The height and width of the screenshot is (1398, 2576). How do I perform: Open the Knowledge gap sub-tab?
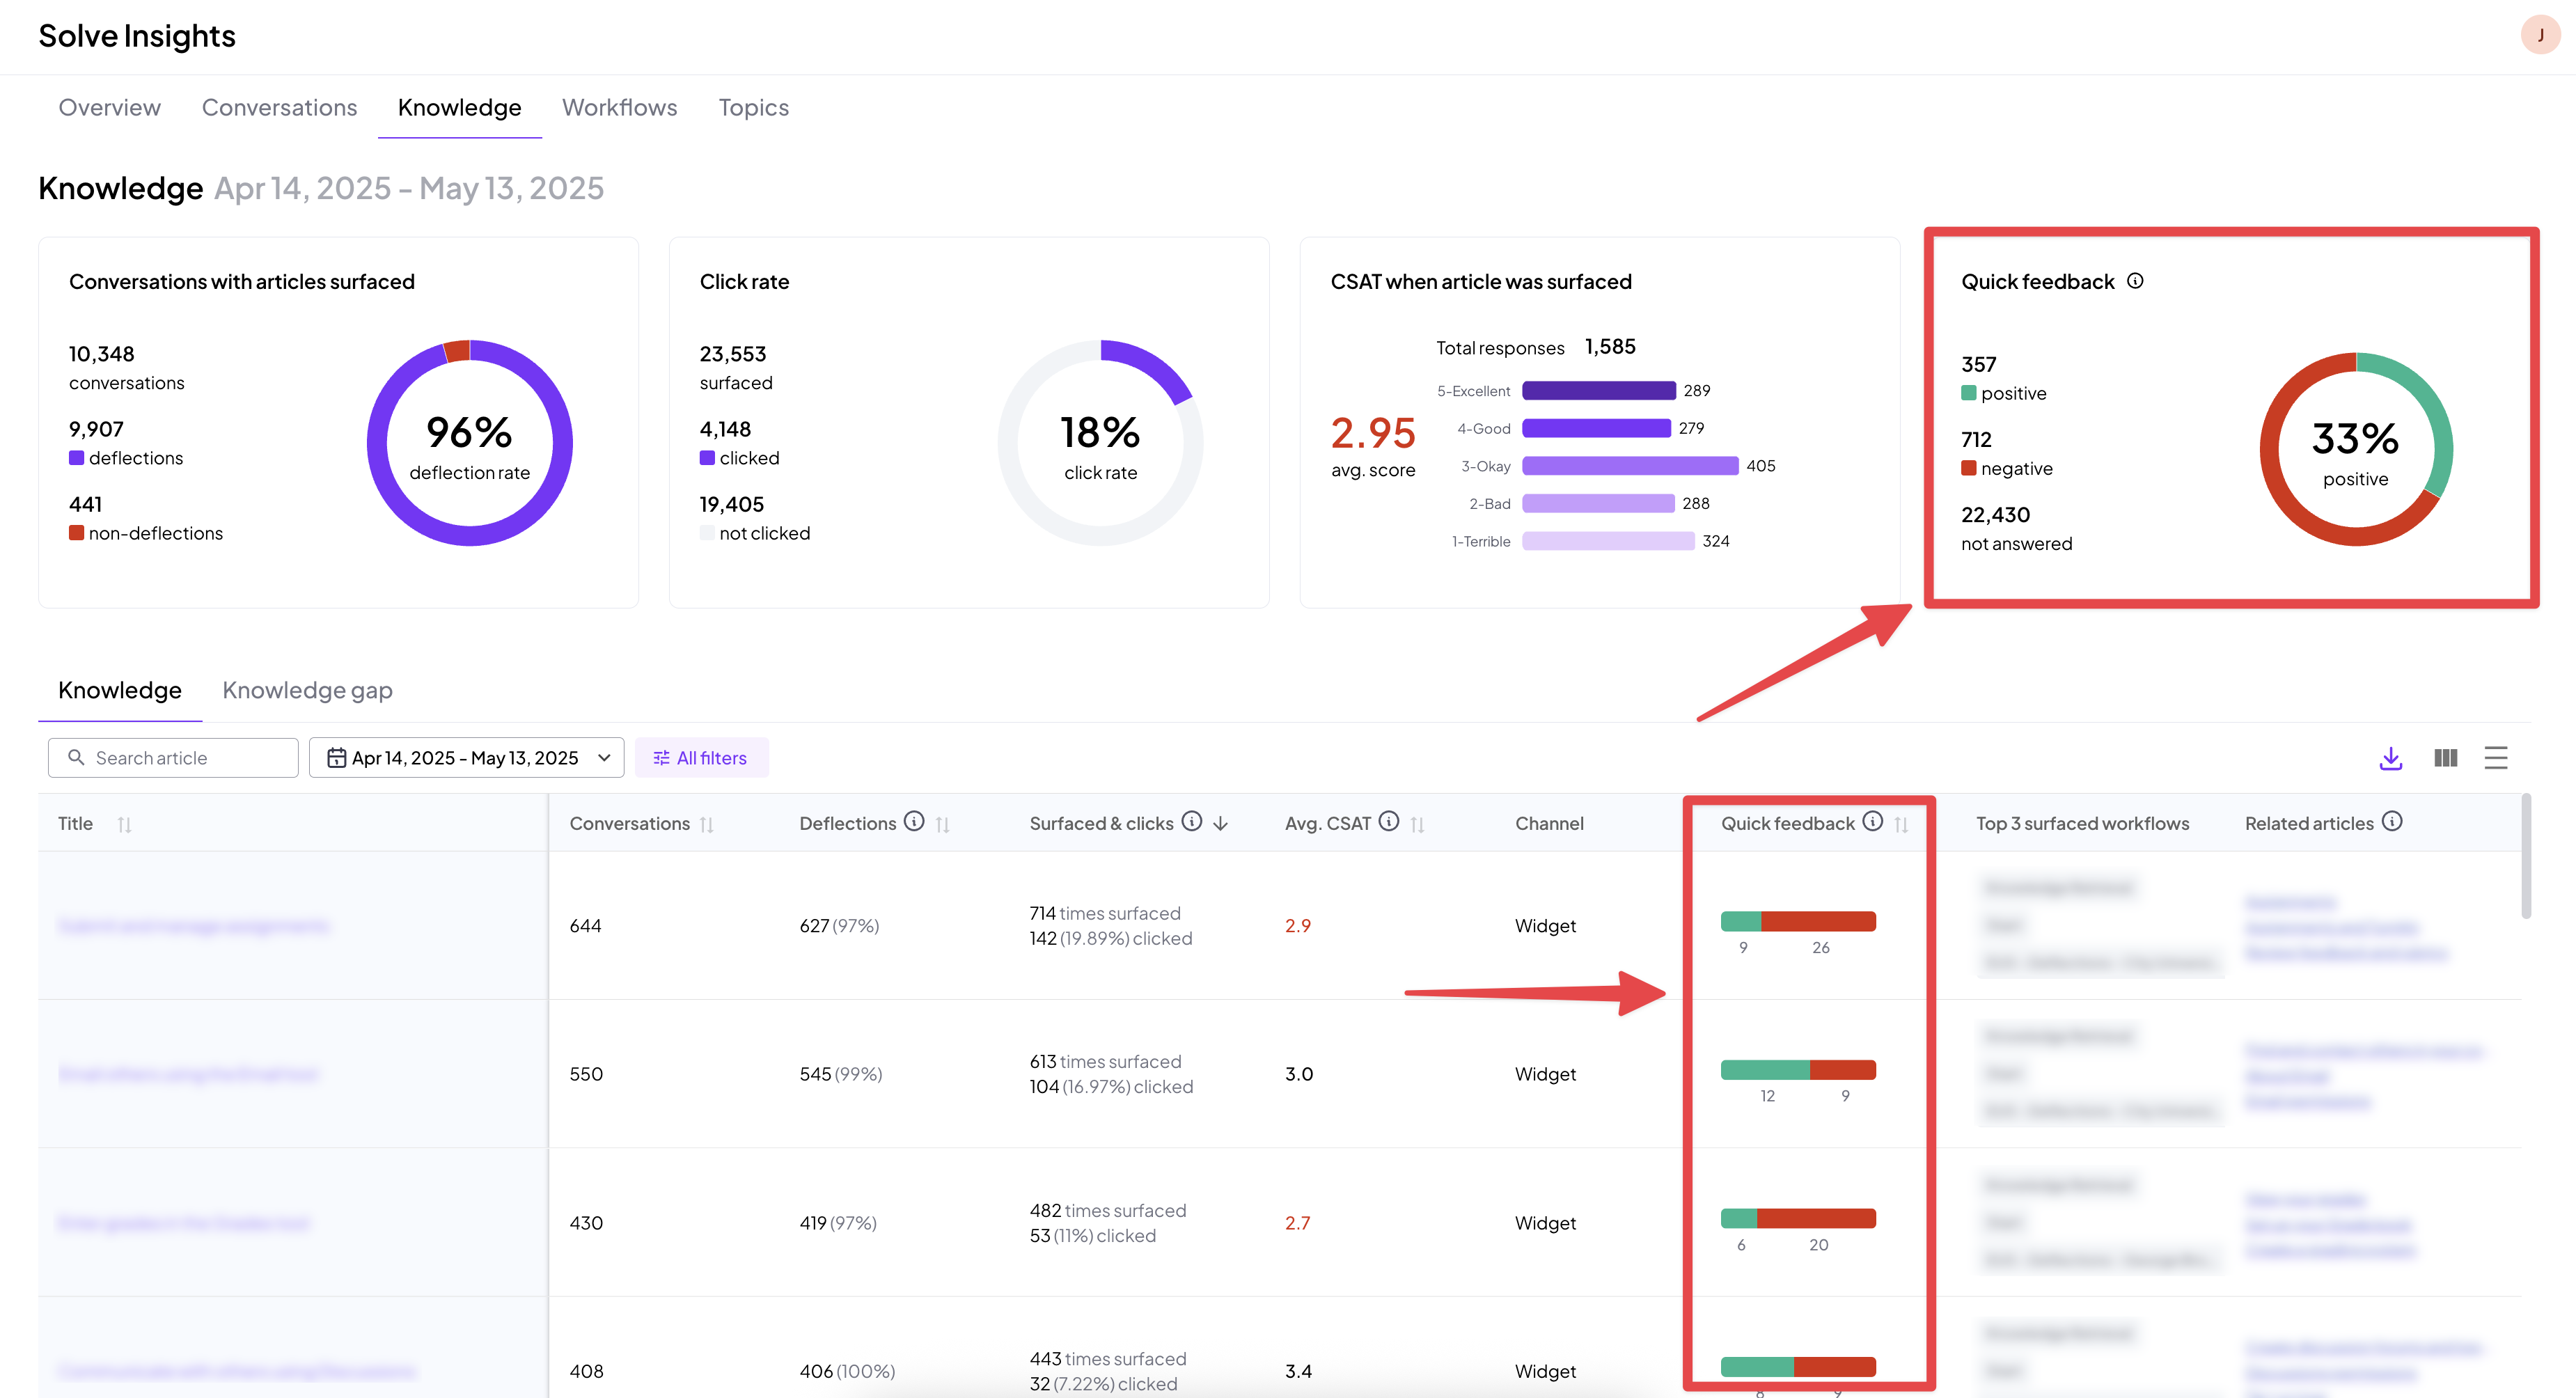click(x=307, y=690)
